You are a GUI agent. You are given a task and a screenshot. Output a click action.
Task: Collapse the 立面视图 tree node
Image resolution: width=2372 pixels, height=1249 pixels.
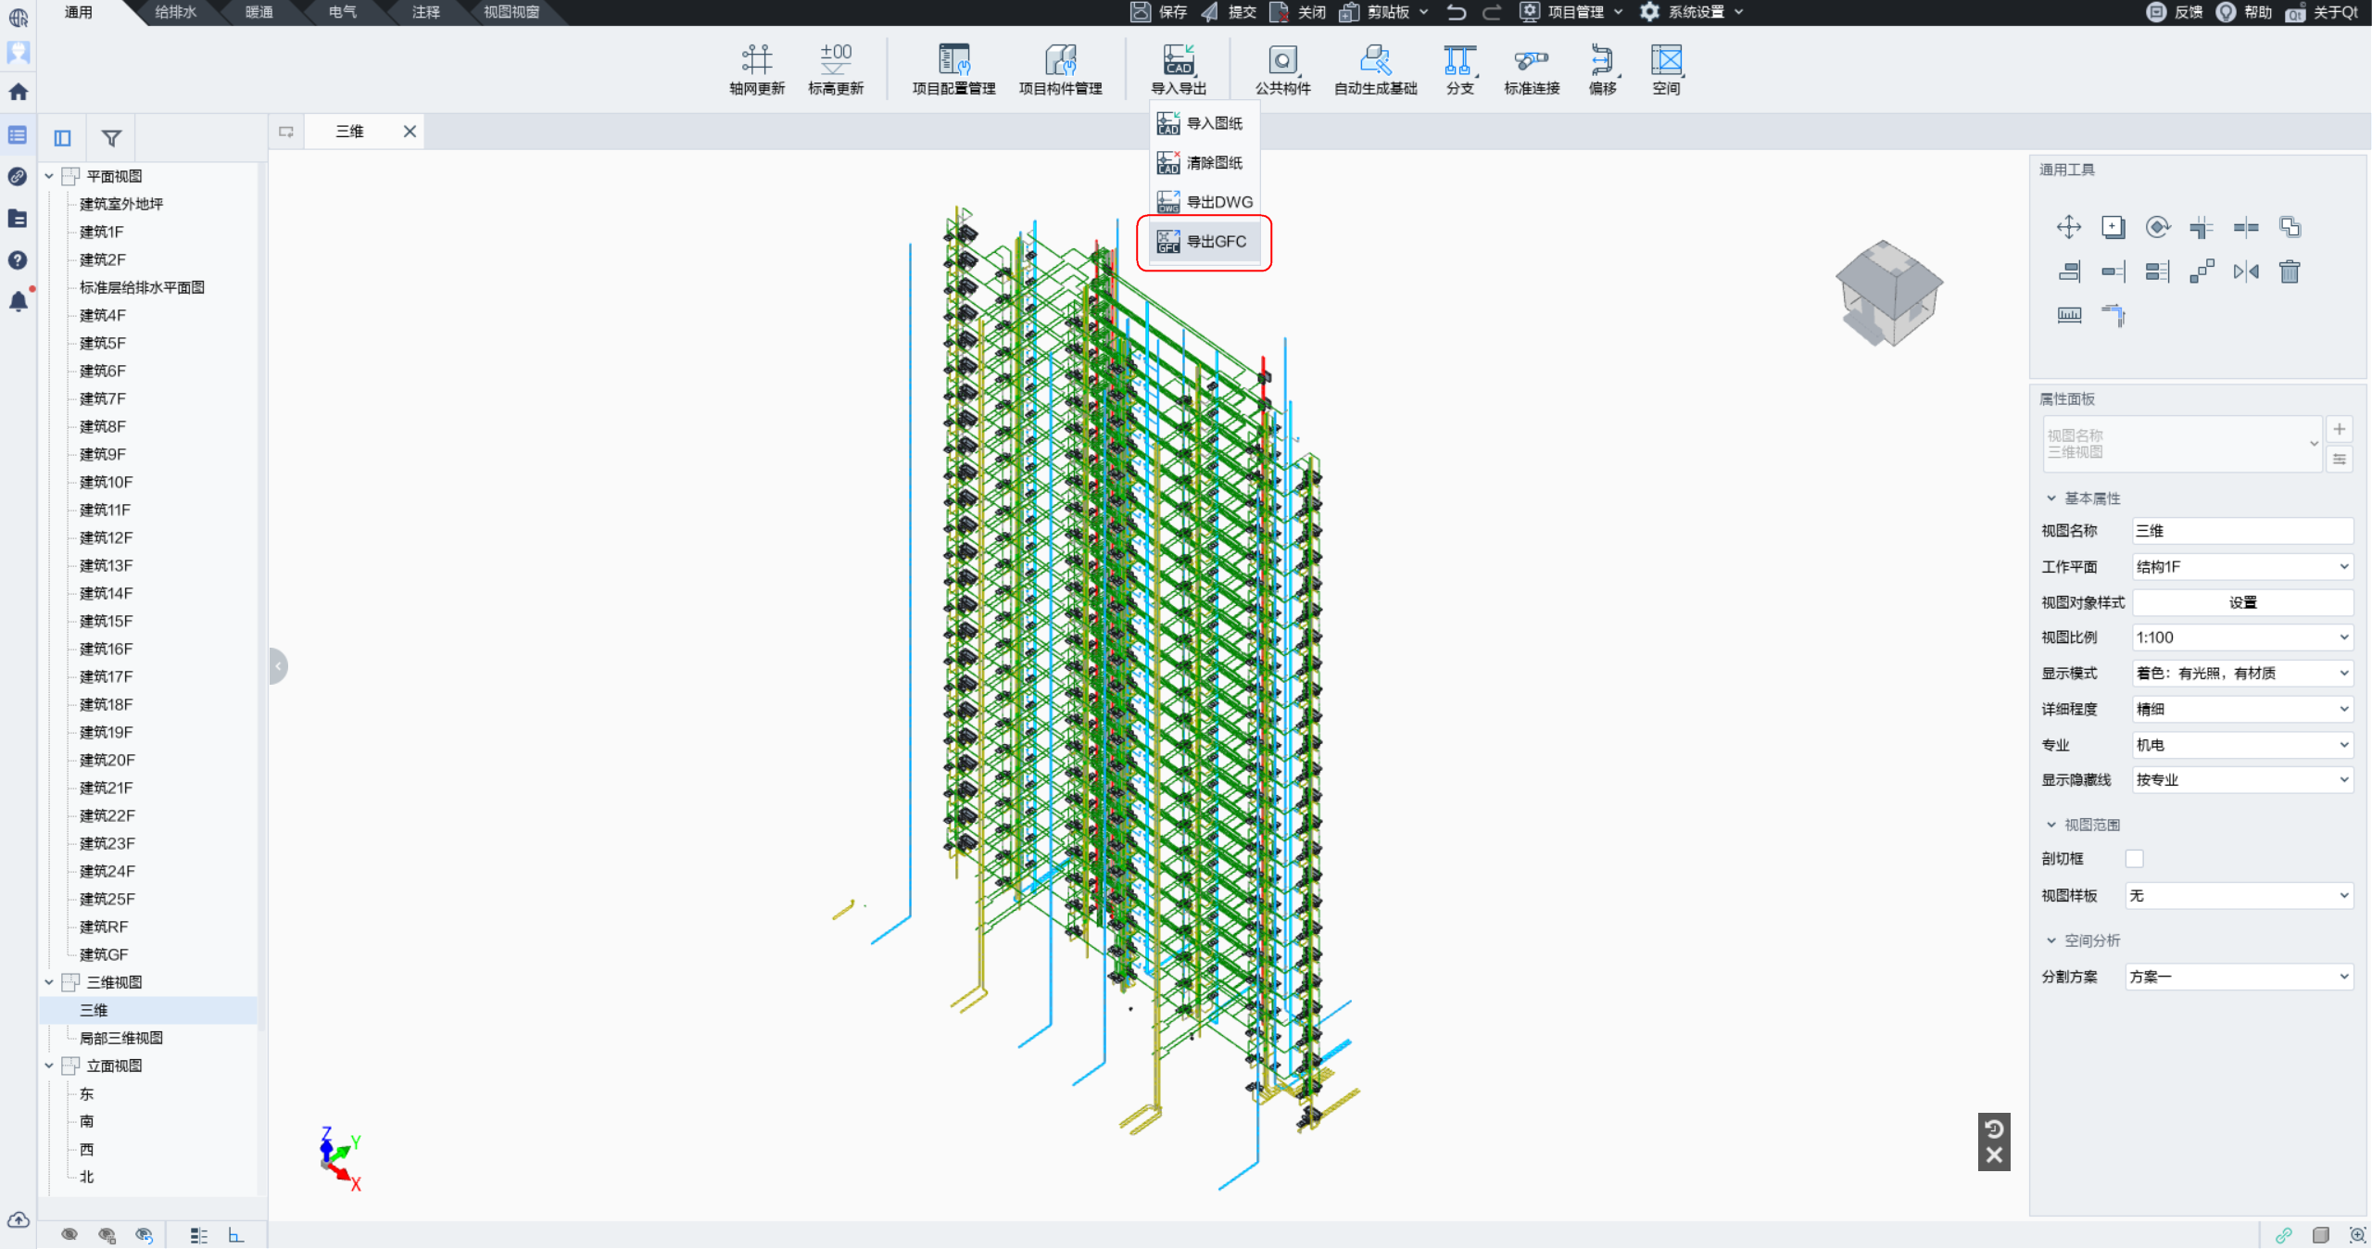49,1066
